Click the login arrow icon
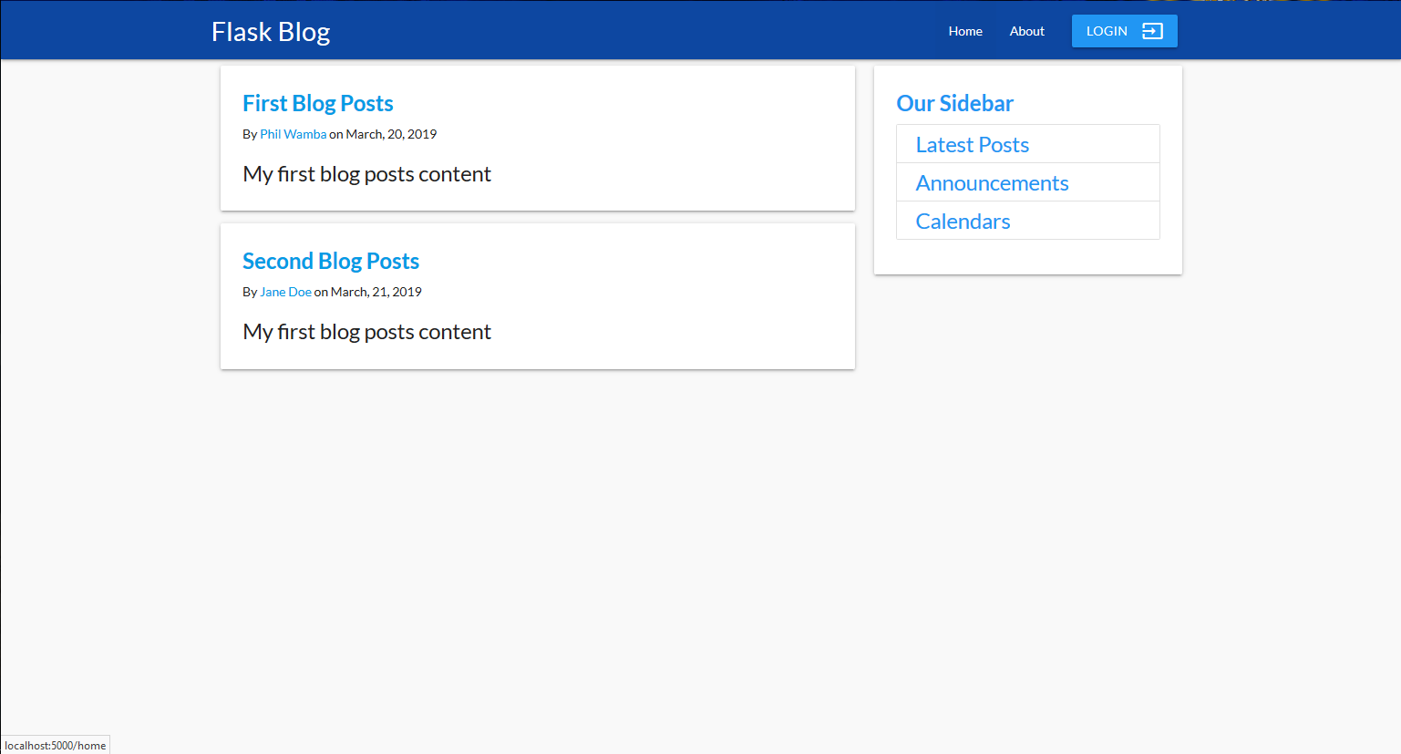 [x=1152, y=31]
